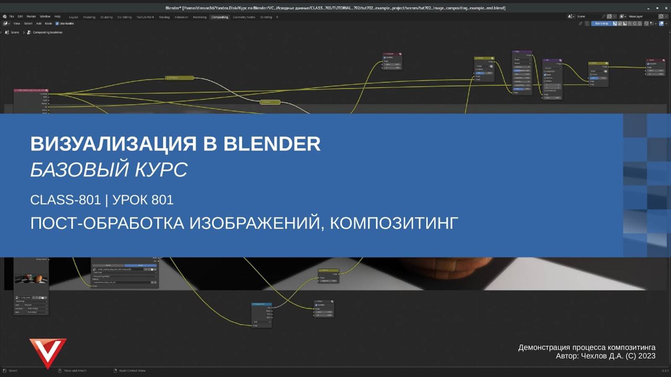Click the R channel button in the header
671x377 pixels.
[x=630, y=24]
